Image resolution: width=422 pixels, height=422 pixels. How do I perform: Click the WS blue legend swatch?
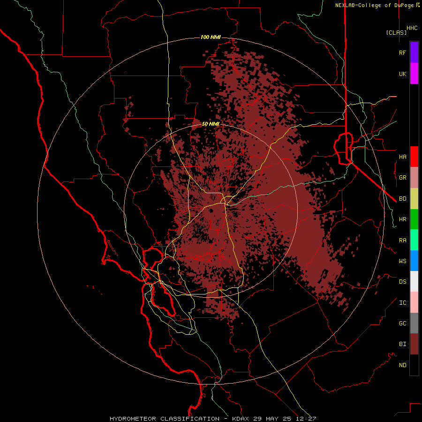[414, 261]
